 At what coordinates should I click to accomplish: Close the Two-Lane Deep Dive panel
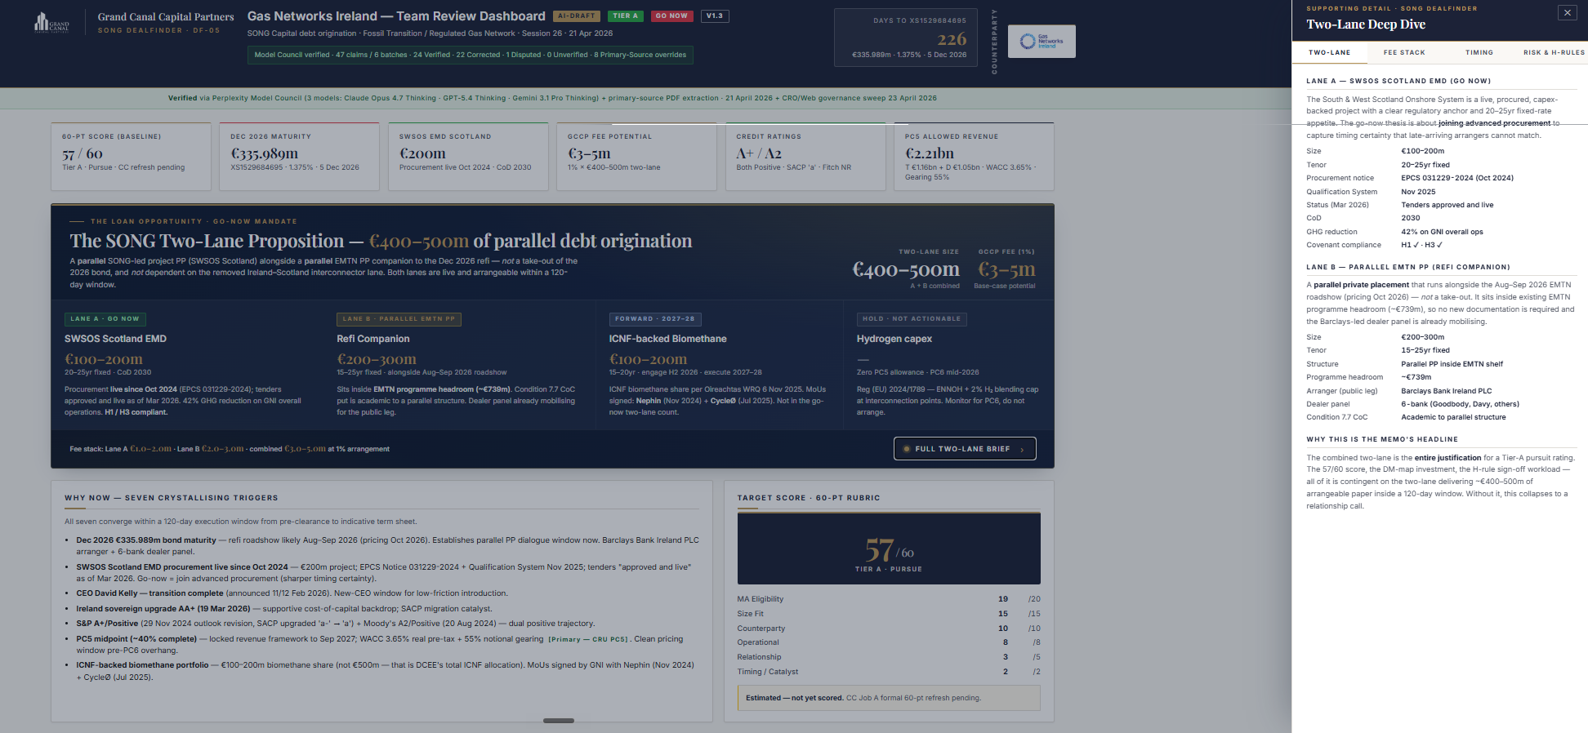[x=1567, y=12]
